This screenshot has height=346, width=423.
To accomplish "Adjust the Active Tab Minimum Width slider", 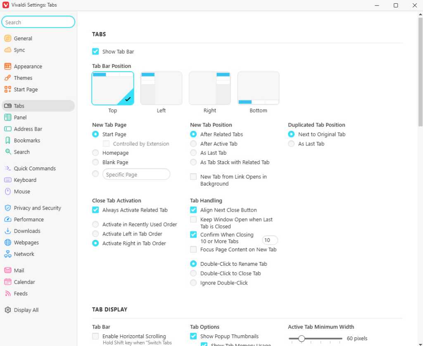I will coord(302,338).
